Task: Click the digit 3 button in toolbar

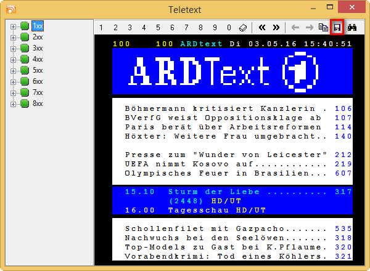Action: 129,28
